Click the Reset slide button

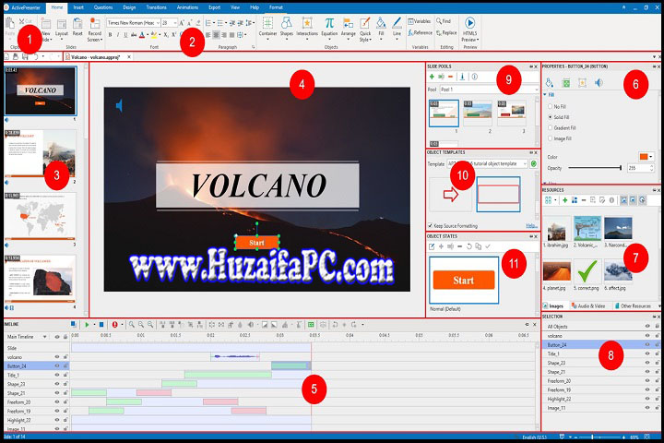77,27
